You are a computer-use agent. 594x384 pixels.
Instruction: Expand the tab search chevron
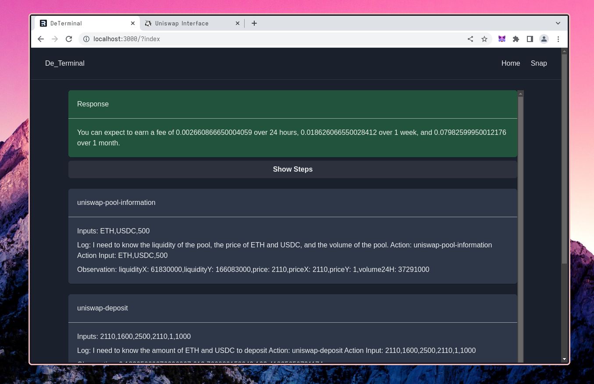click(x=558, y=23)
